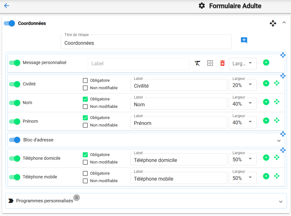Viewport: 291px width, 216px height.
Task: Open the Largeur dropdown for Civilité
Action: point(242,85)
